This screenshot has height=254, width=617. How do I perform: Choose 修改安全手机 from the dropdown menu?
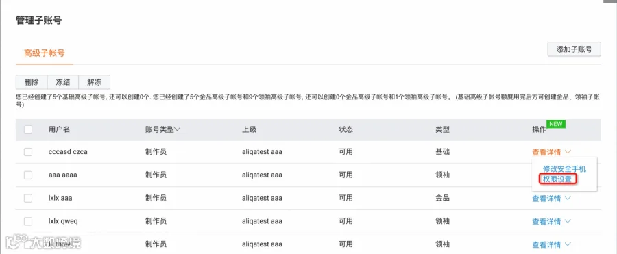564,168
